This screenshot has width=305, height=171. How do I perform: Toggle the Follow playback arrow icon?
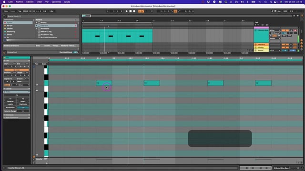[x=107, y=11]
